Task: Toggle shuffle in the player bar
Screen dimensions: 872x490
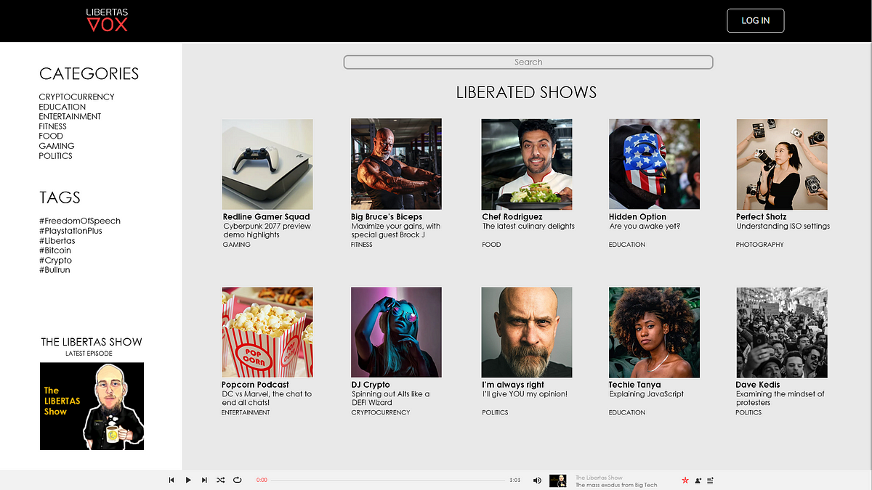Action: click(x=221, y=480)
